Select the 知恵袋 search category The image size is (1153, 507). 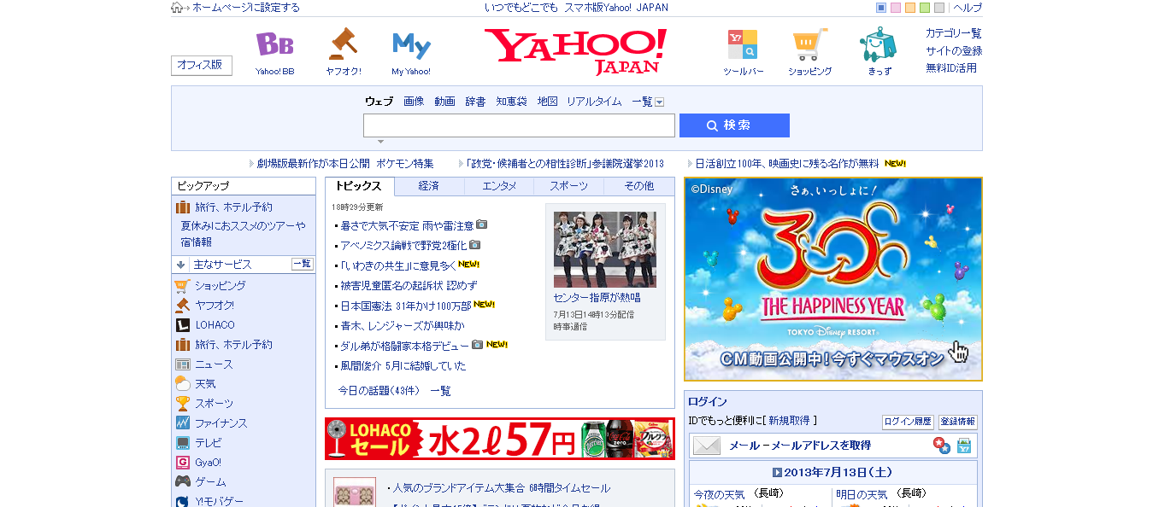pos(512,102)
